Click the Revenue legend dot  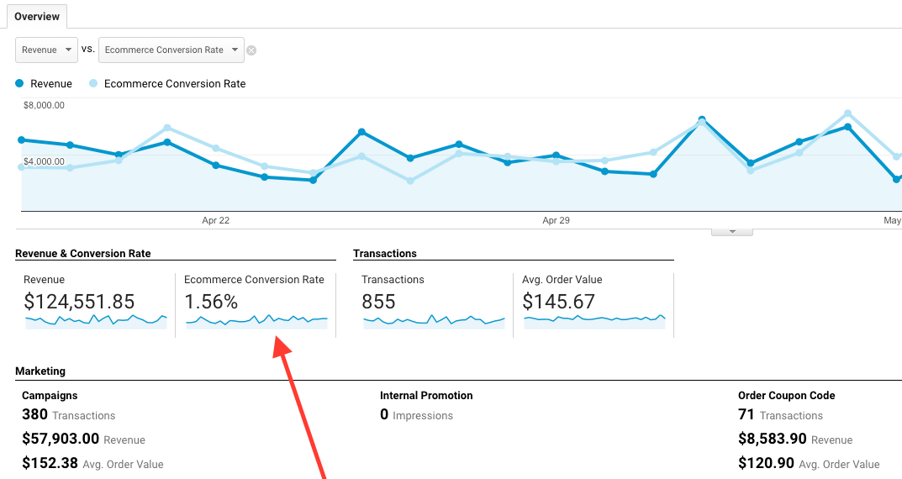pyautogui.click(x=20, y=84)
